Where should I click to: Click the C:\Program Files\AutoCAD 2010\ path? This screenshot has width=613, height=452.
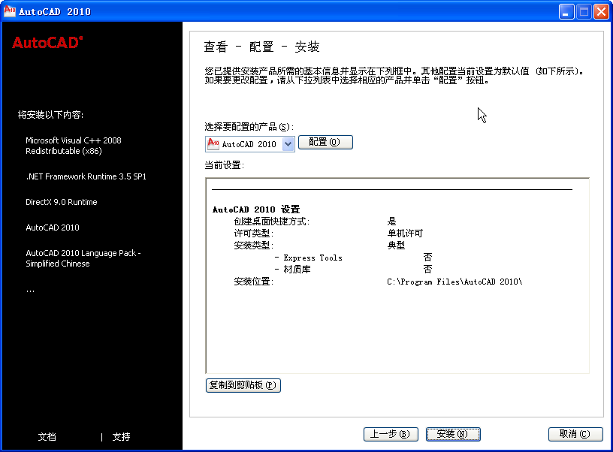pyautogui.click(x=454, y=282)
